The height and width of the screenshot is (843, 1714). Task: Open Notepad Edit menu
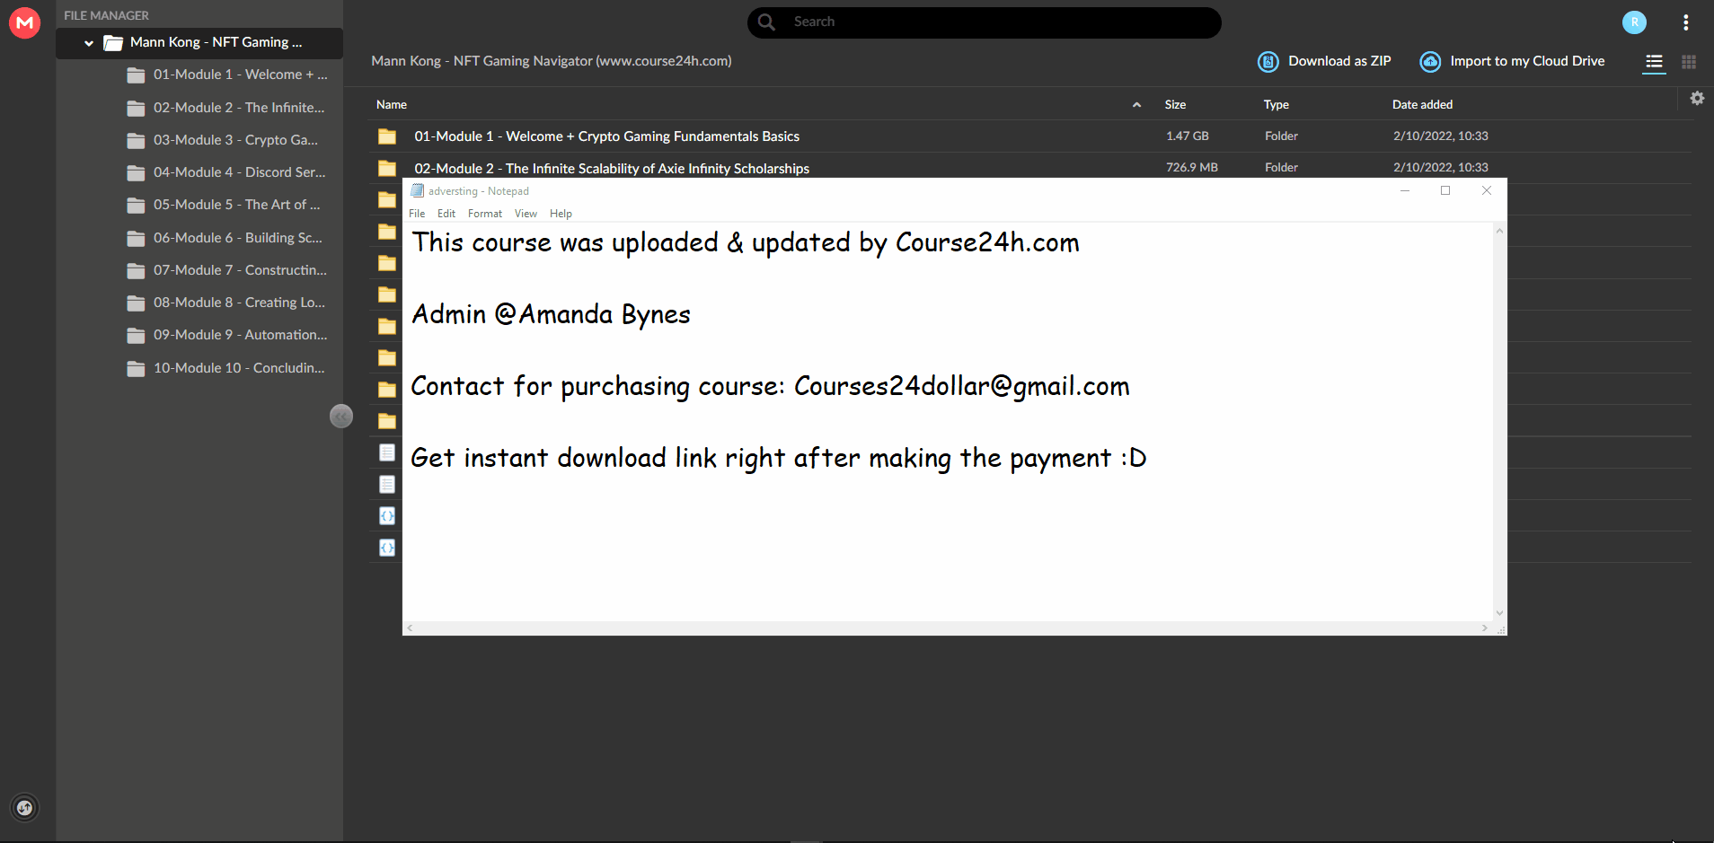click(446, 214)
